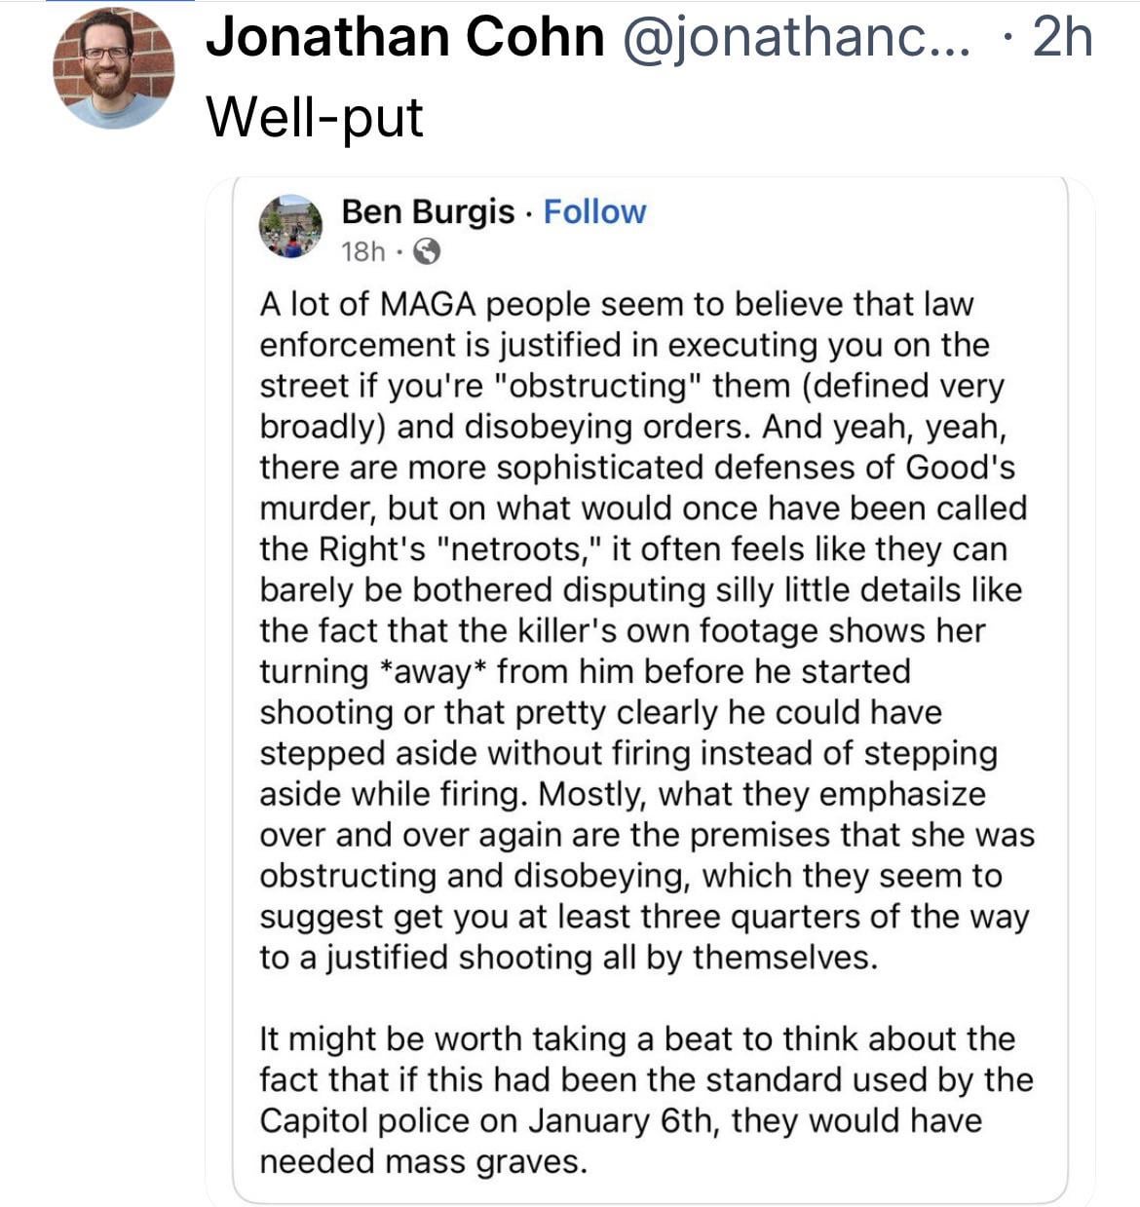
Task: Click the globe public-audience icon
Action: (427, 252)
